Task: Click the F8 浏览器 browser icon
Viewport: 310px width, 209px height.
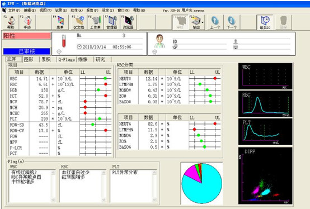Action: click(x=128, y=22)
